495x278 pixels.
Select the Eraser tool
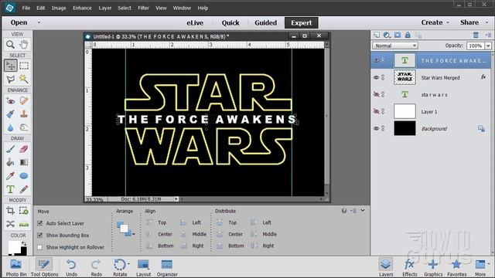tap(24, 149)
